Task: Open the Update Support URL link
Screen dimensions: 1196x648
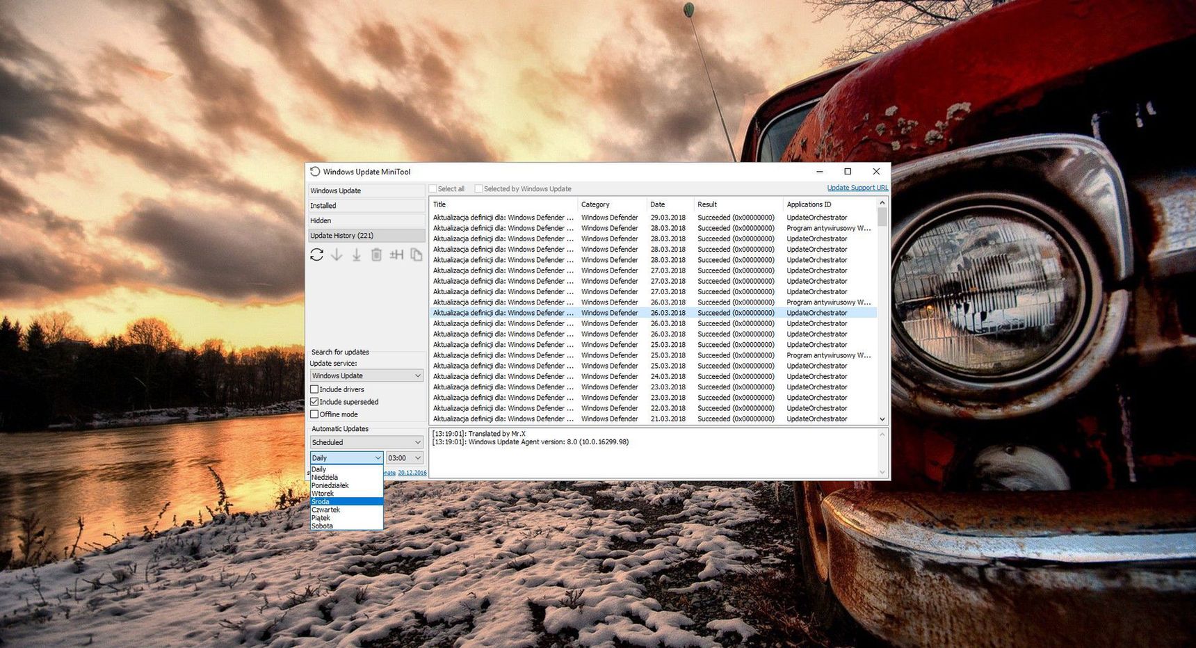Action: coord(857,188)
